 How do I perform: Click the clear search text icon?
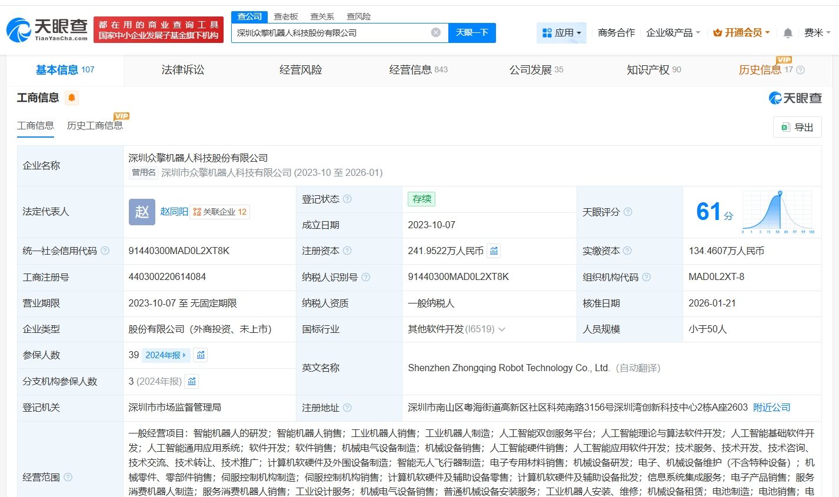coord(435,33)
